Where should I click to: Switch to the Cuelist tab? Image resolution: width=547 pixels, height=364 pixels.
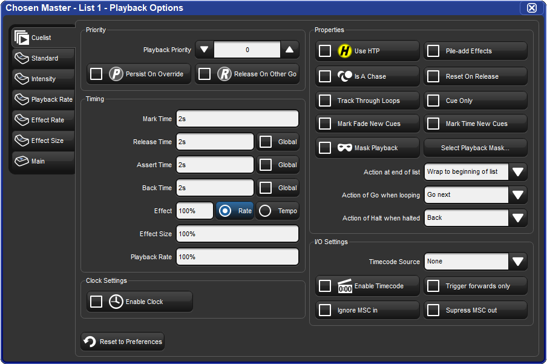click(44, 38)
